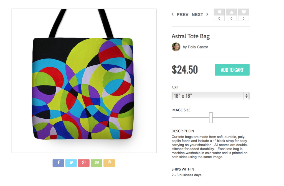Share the tote bag on Facebook
The width and height of the screenshot is (284, 186).
[x=58, y=163]
